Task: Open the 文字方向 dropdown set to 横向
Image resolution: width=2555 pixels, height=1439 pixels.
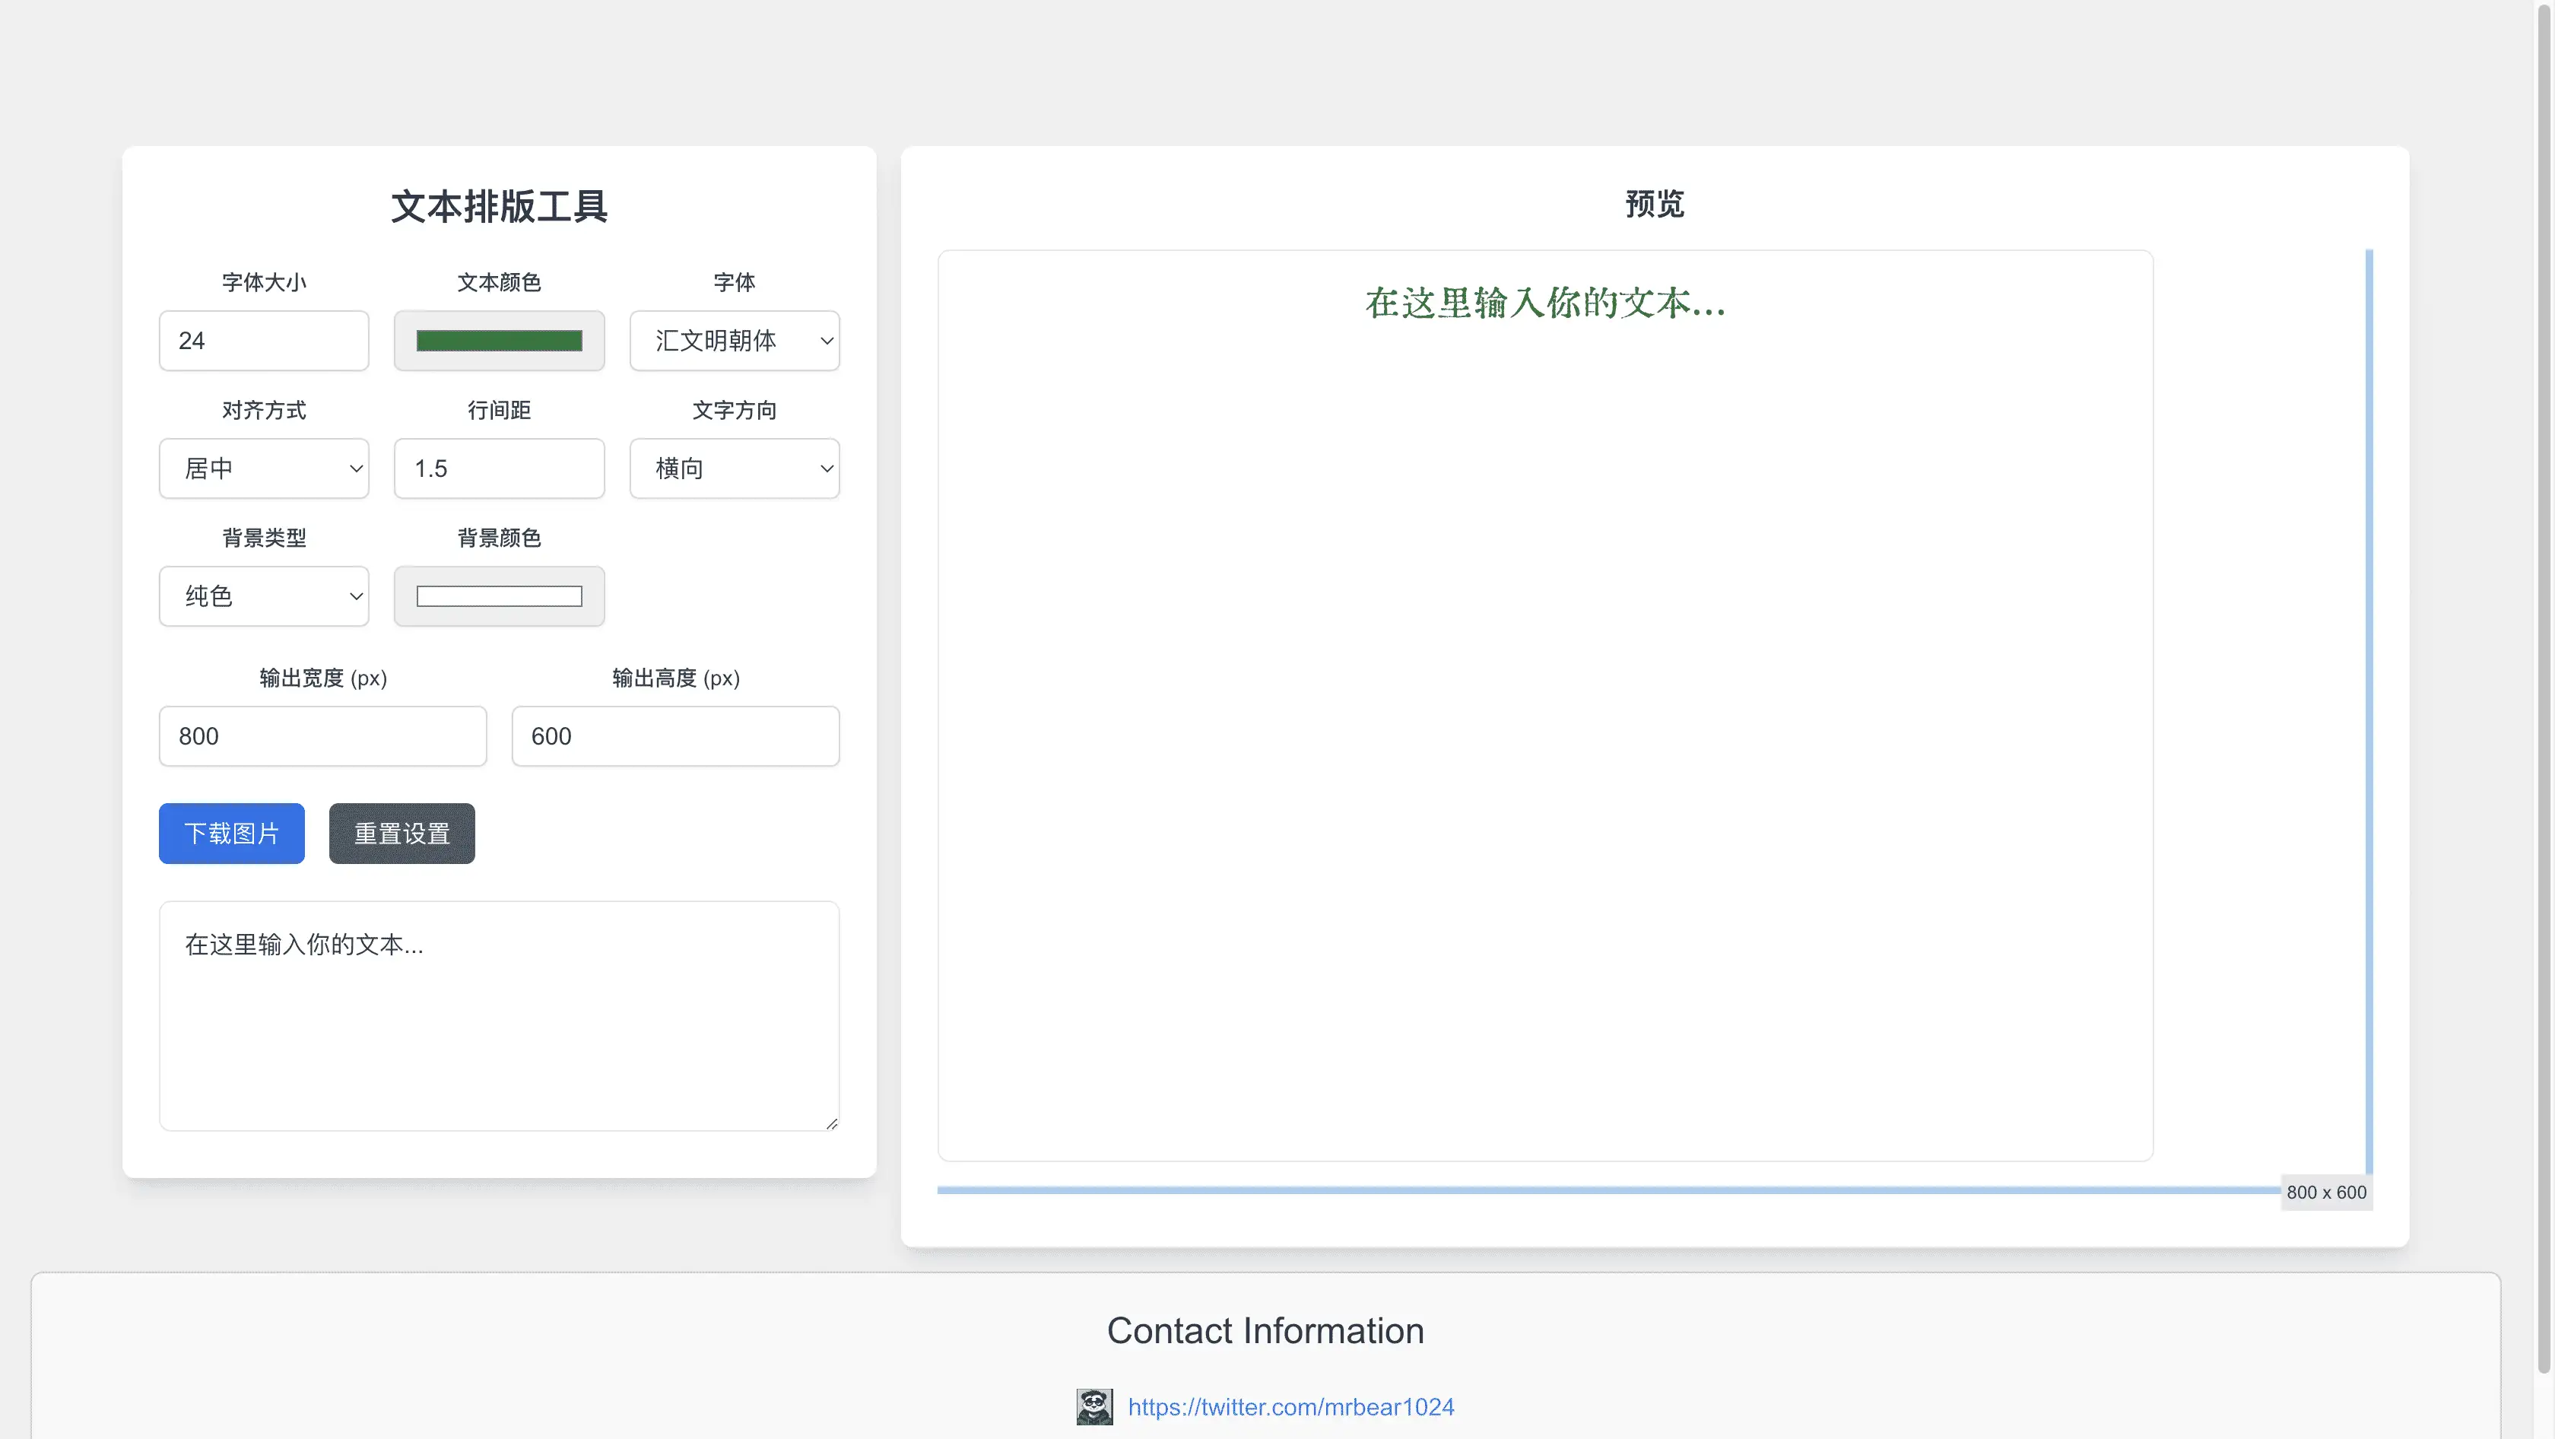Action: coord(734,469)
